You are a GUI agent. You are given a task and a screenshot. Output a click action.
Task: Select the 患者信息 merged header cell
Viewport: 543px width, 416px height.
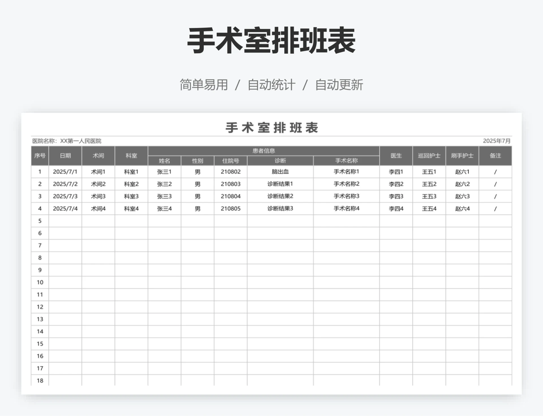pyautogui.click(x=264, y=151)
